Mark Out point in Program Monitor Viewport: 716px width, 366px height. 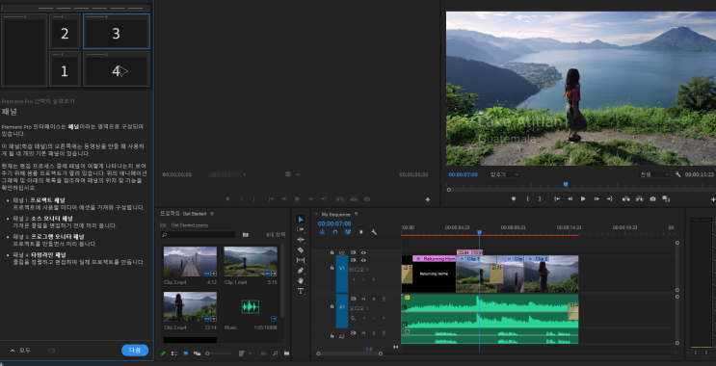[x=540, y=199]
